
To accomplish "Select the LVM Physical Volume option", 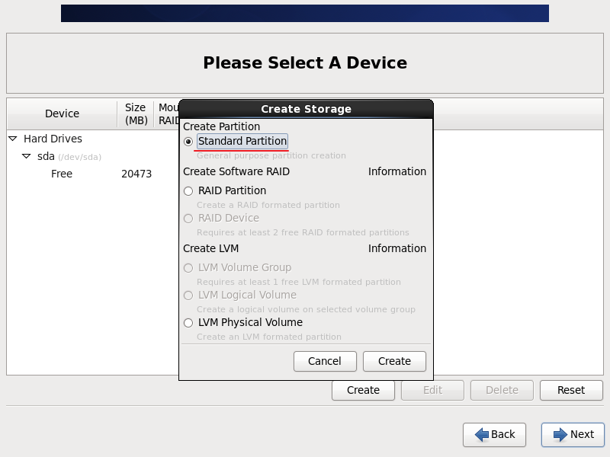I will point(188,323).
